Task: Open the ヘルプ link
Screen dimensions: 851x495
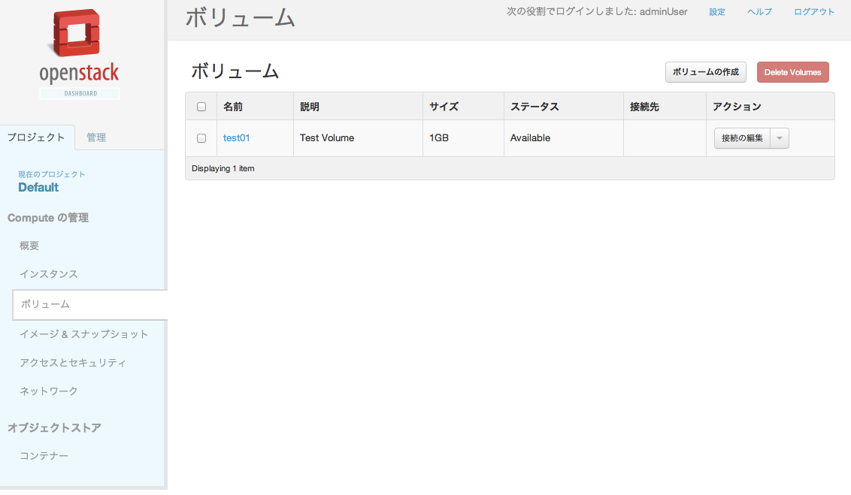Action: pos(759,12)
